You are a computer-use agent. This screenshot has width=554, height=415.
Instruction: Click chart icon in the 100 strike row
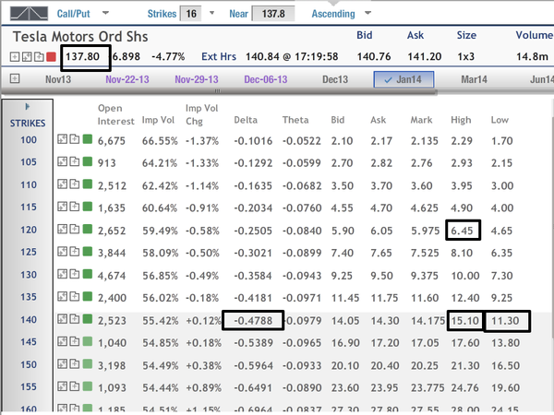pyautogui.click(x=62, y=139)
